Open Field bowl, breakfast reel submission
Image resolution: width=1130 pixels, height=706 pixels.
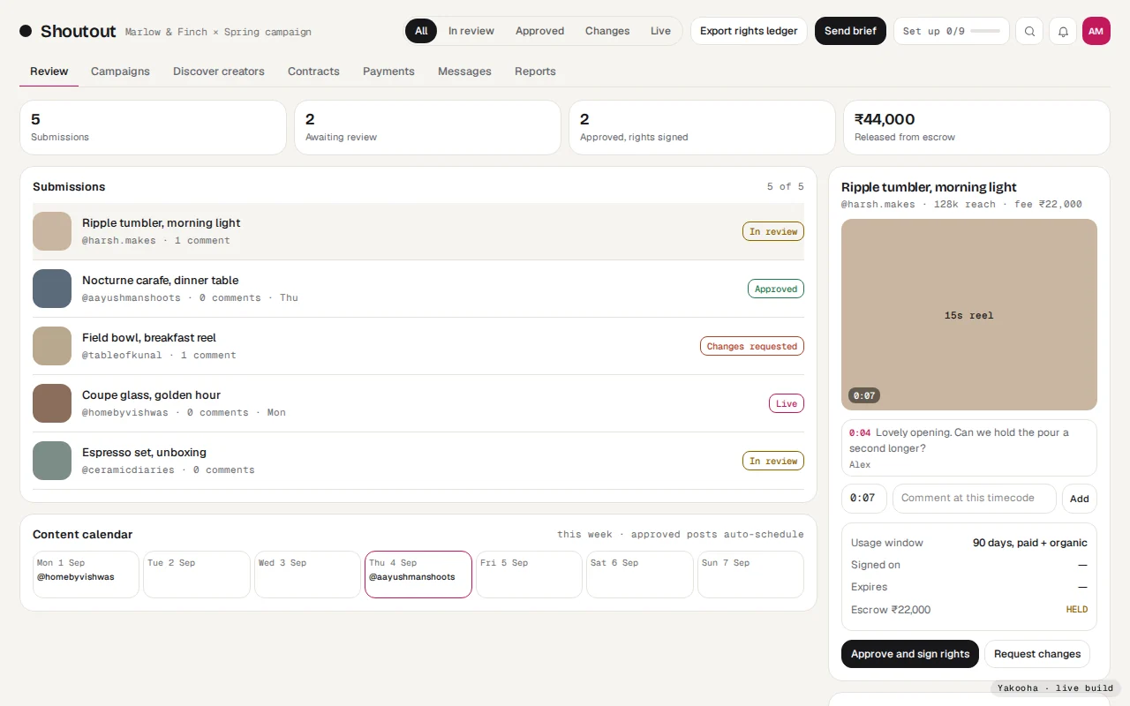tap(418, 346)
